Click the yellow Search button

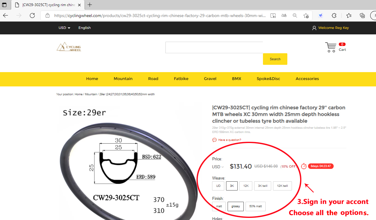(275, 59)
